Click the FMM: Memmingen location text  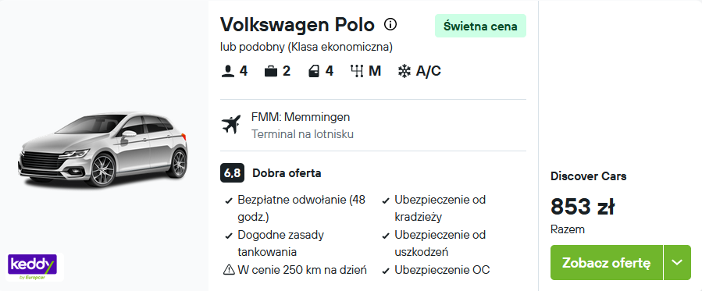coord(301,117)
